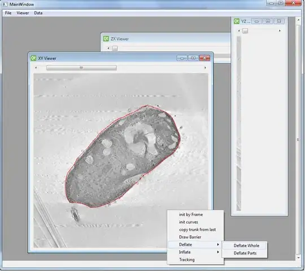The width and height of the screenshot is (305, 273).
Task: Click the Qt icon of XY Viewer window
Action: (33, 58)
